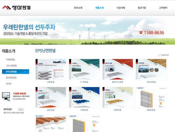
Task: Click the Total 10 count text
Action: [x=165, y=55]
